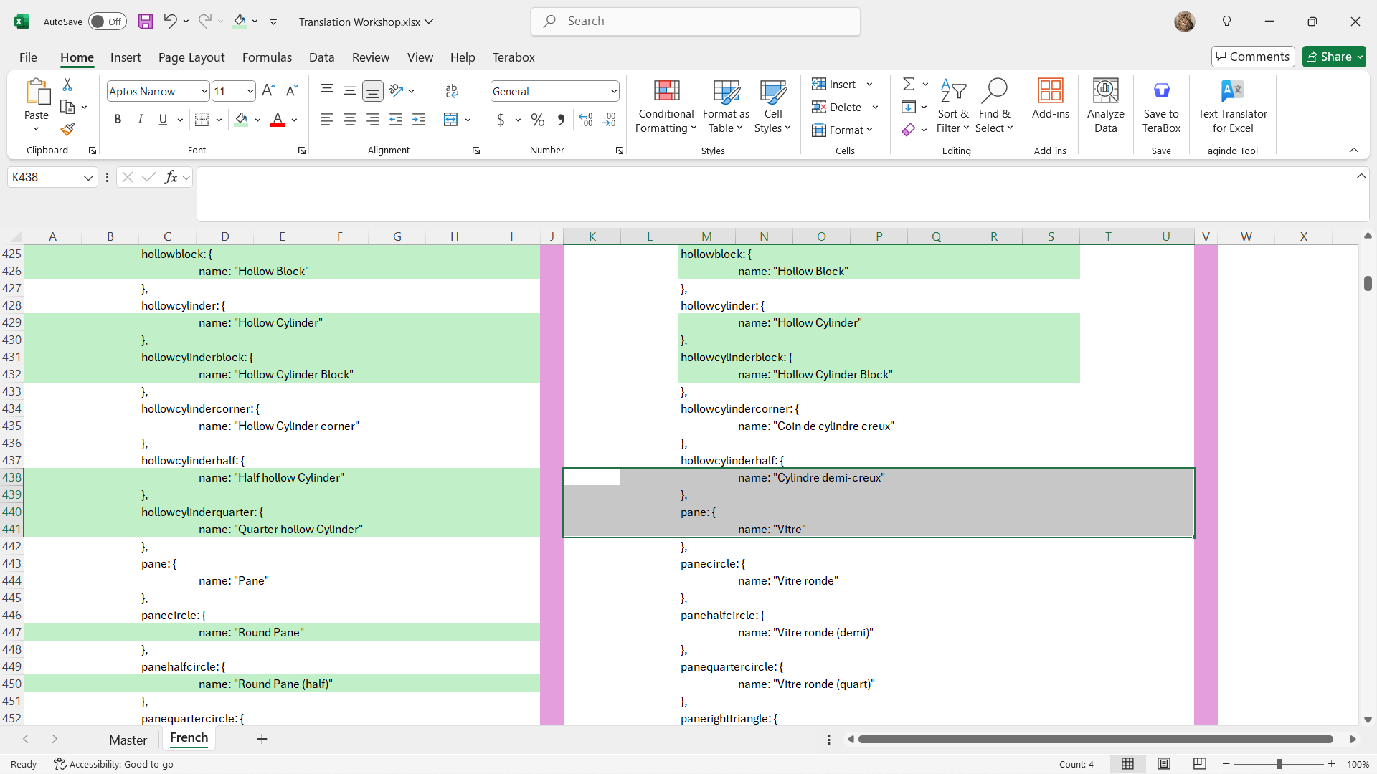The height and width of the screenshot is (774, 1377).
Task: Click the Format Painter brush icon
Action: [x=67, y=130]
